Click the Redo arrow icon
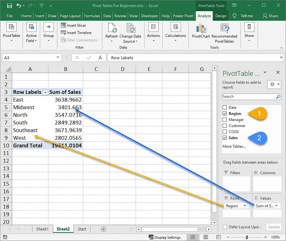 (30, 6)
